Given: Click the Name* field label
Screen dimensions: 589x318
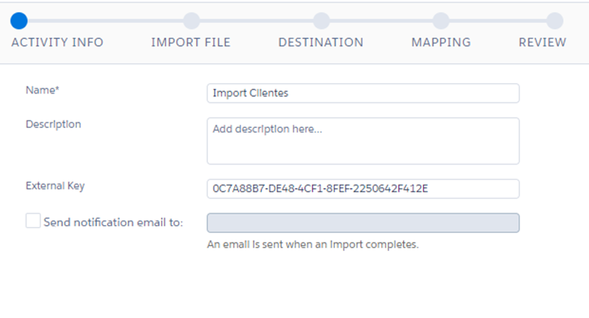Looking at the screenshot, I should click(x=43, y=90).
